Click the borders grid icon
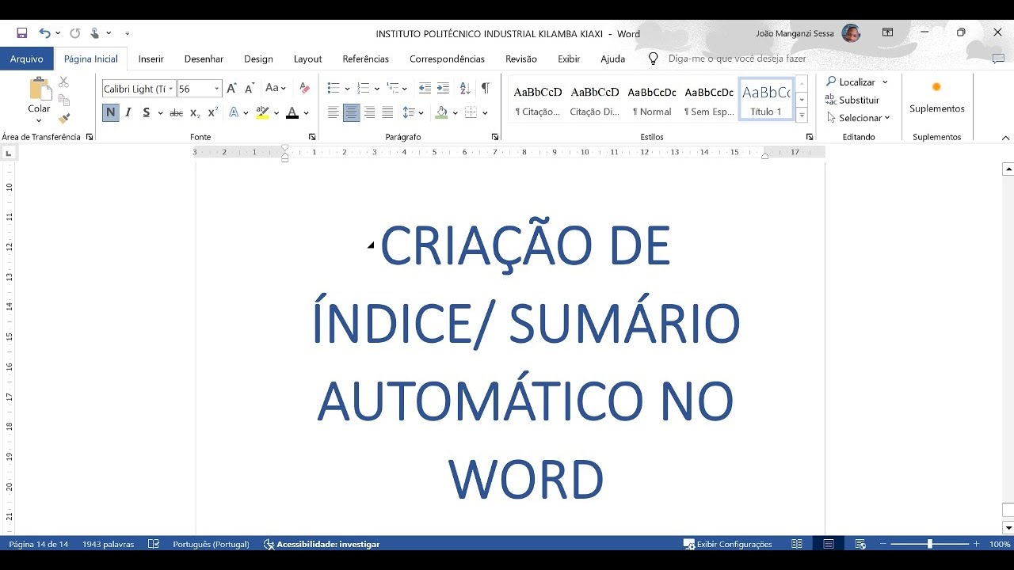 471,113
